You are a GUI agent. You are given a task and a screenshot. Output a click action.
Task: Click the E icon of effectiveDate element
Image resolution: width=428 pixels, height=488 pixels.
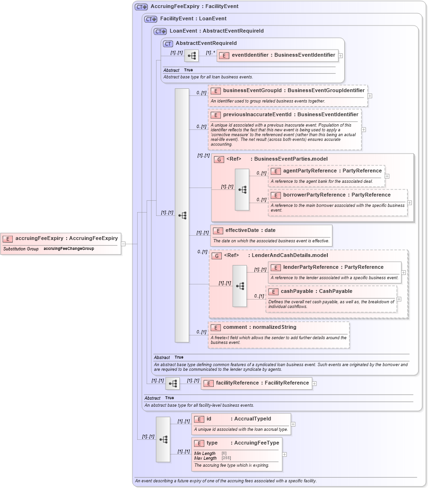click(x=218, y=231)
